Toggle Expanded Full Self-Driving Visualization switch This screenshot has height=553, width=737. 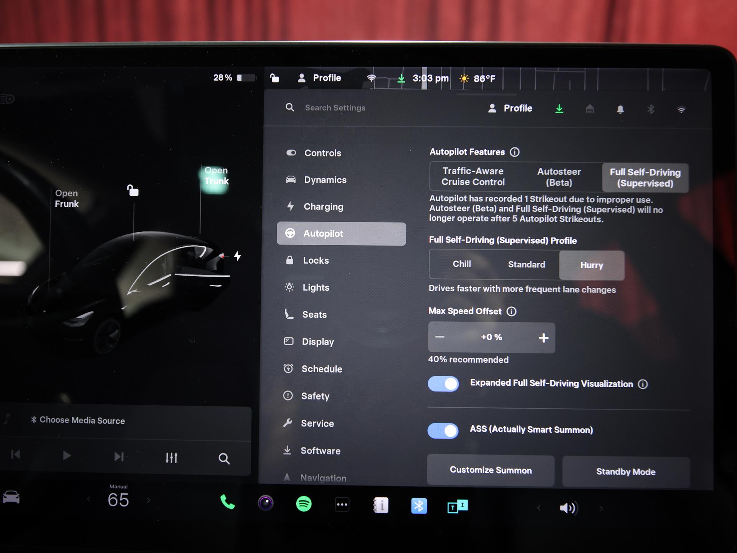point(443,384)
